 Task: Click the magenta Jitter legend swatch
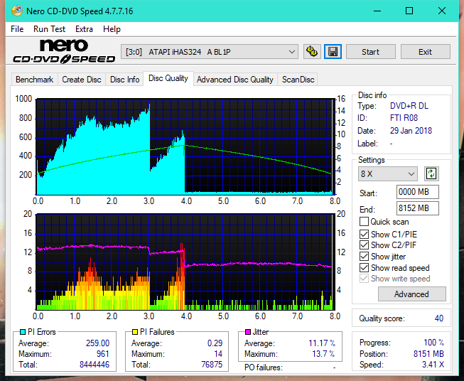coord(248,332)
